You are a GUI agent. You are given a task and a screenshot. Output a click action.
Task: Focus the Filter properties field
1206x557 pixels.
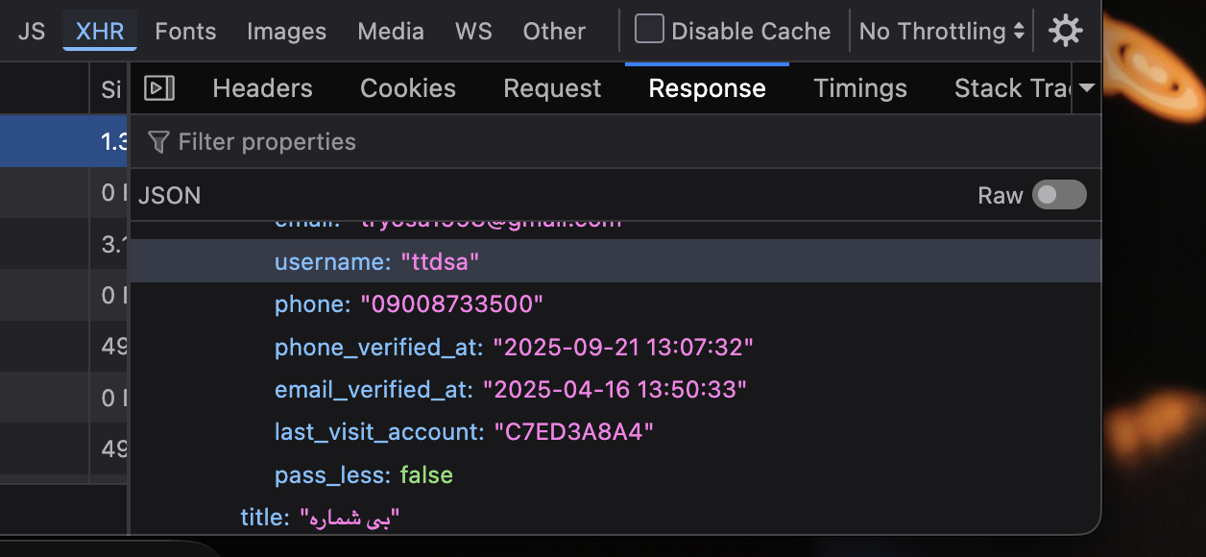[615, 142]
